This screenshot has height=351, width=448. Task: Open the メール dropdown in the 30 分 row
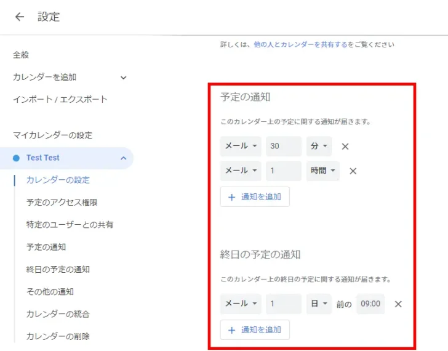tap(241, 146)
